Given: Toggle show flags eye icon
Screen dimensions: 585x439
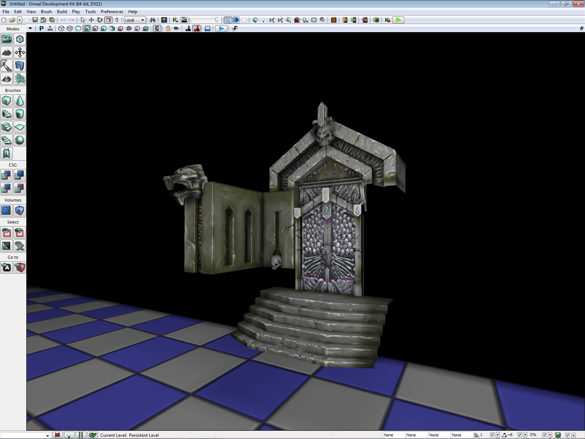Looking at the screenshot, I should tap(177, 29).
